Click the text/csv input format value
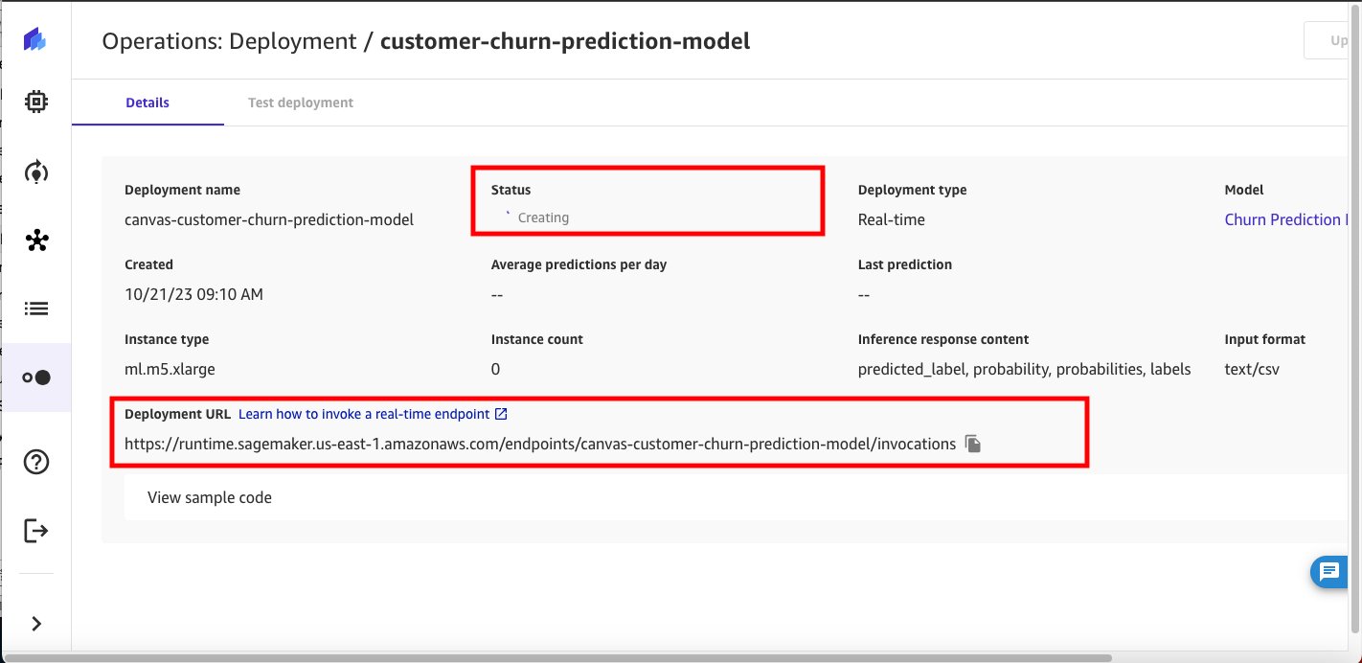1362x663 pixels. click(1252, 369)
